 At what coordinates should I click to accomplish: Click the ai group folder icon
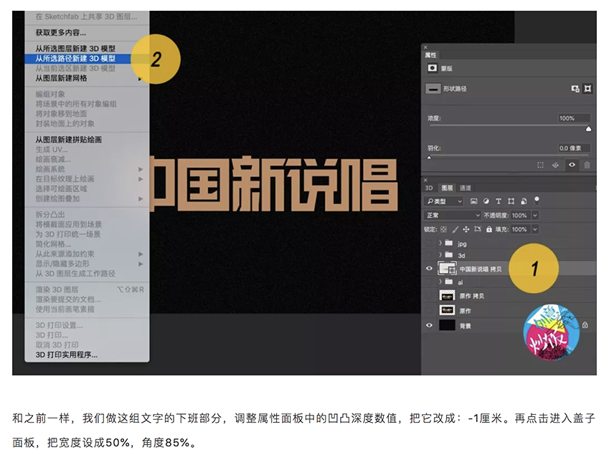[x=449, y=282]
